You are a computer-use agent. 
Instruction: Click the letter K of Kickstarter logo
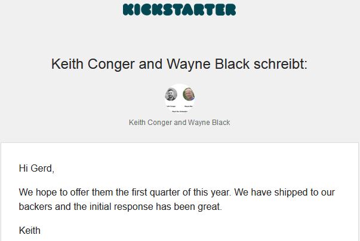[x=128, y=10]
